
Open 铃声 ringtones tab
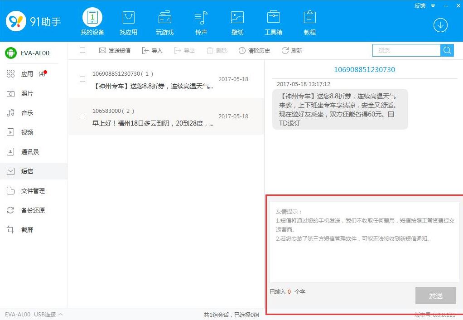[201, 23]
